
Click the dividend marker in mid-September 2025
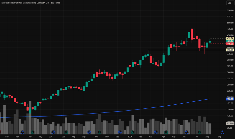(89, 132)
